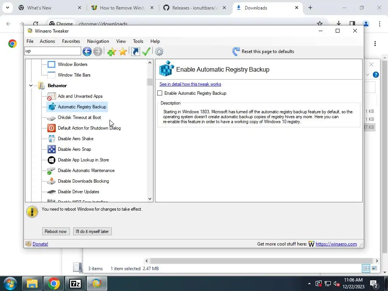Open File Explorer from the taskbar

[x=32, y=283]
